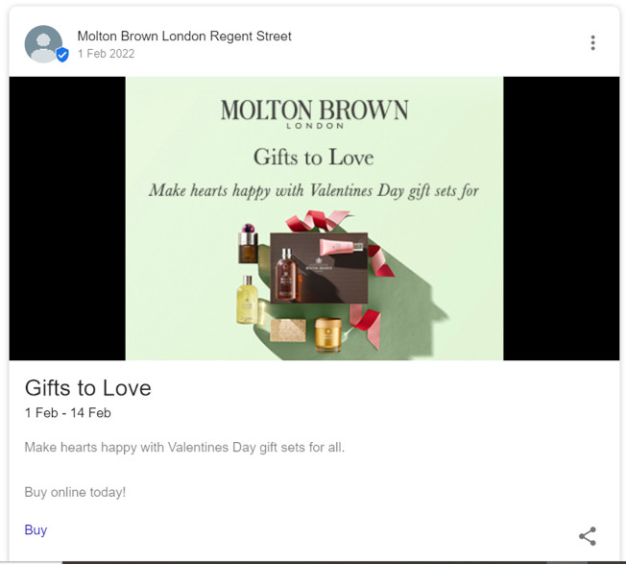Click the share icon on the post

tap(588, 536)
